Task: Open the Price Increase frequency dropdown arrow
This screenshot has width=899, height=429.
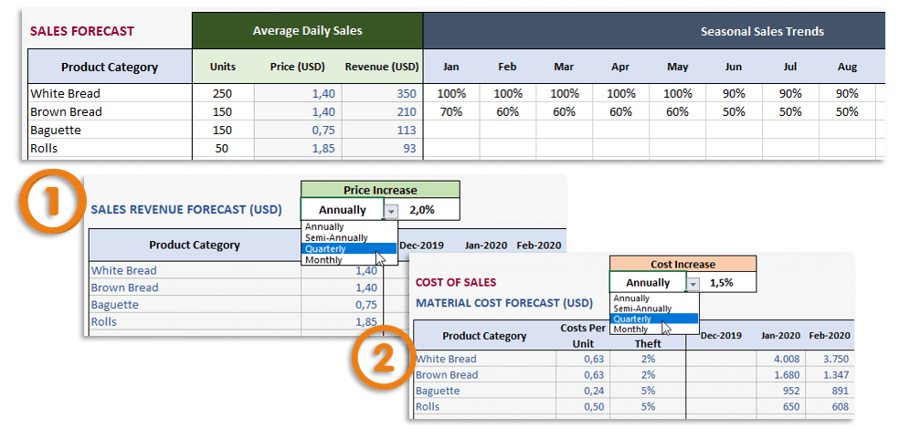Action: pos(391,212)
